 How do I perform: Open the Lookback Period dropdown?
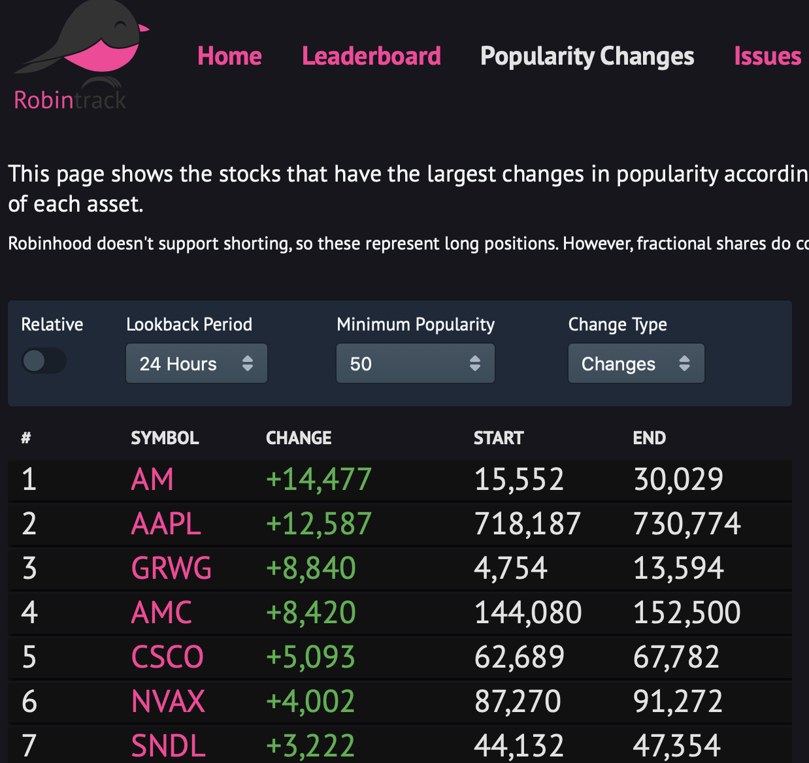click(x=197, y=363)
